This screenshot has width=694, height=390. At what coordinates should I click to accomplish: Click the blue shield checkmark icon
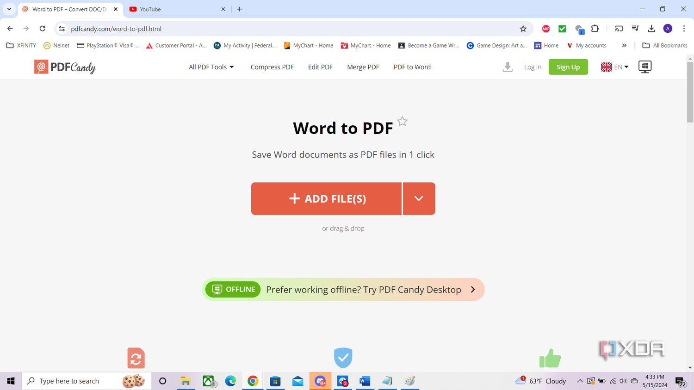(343, 358)
